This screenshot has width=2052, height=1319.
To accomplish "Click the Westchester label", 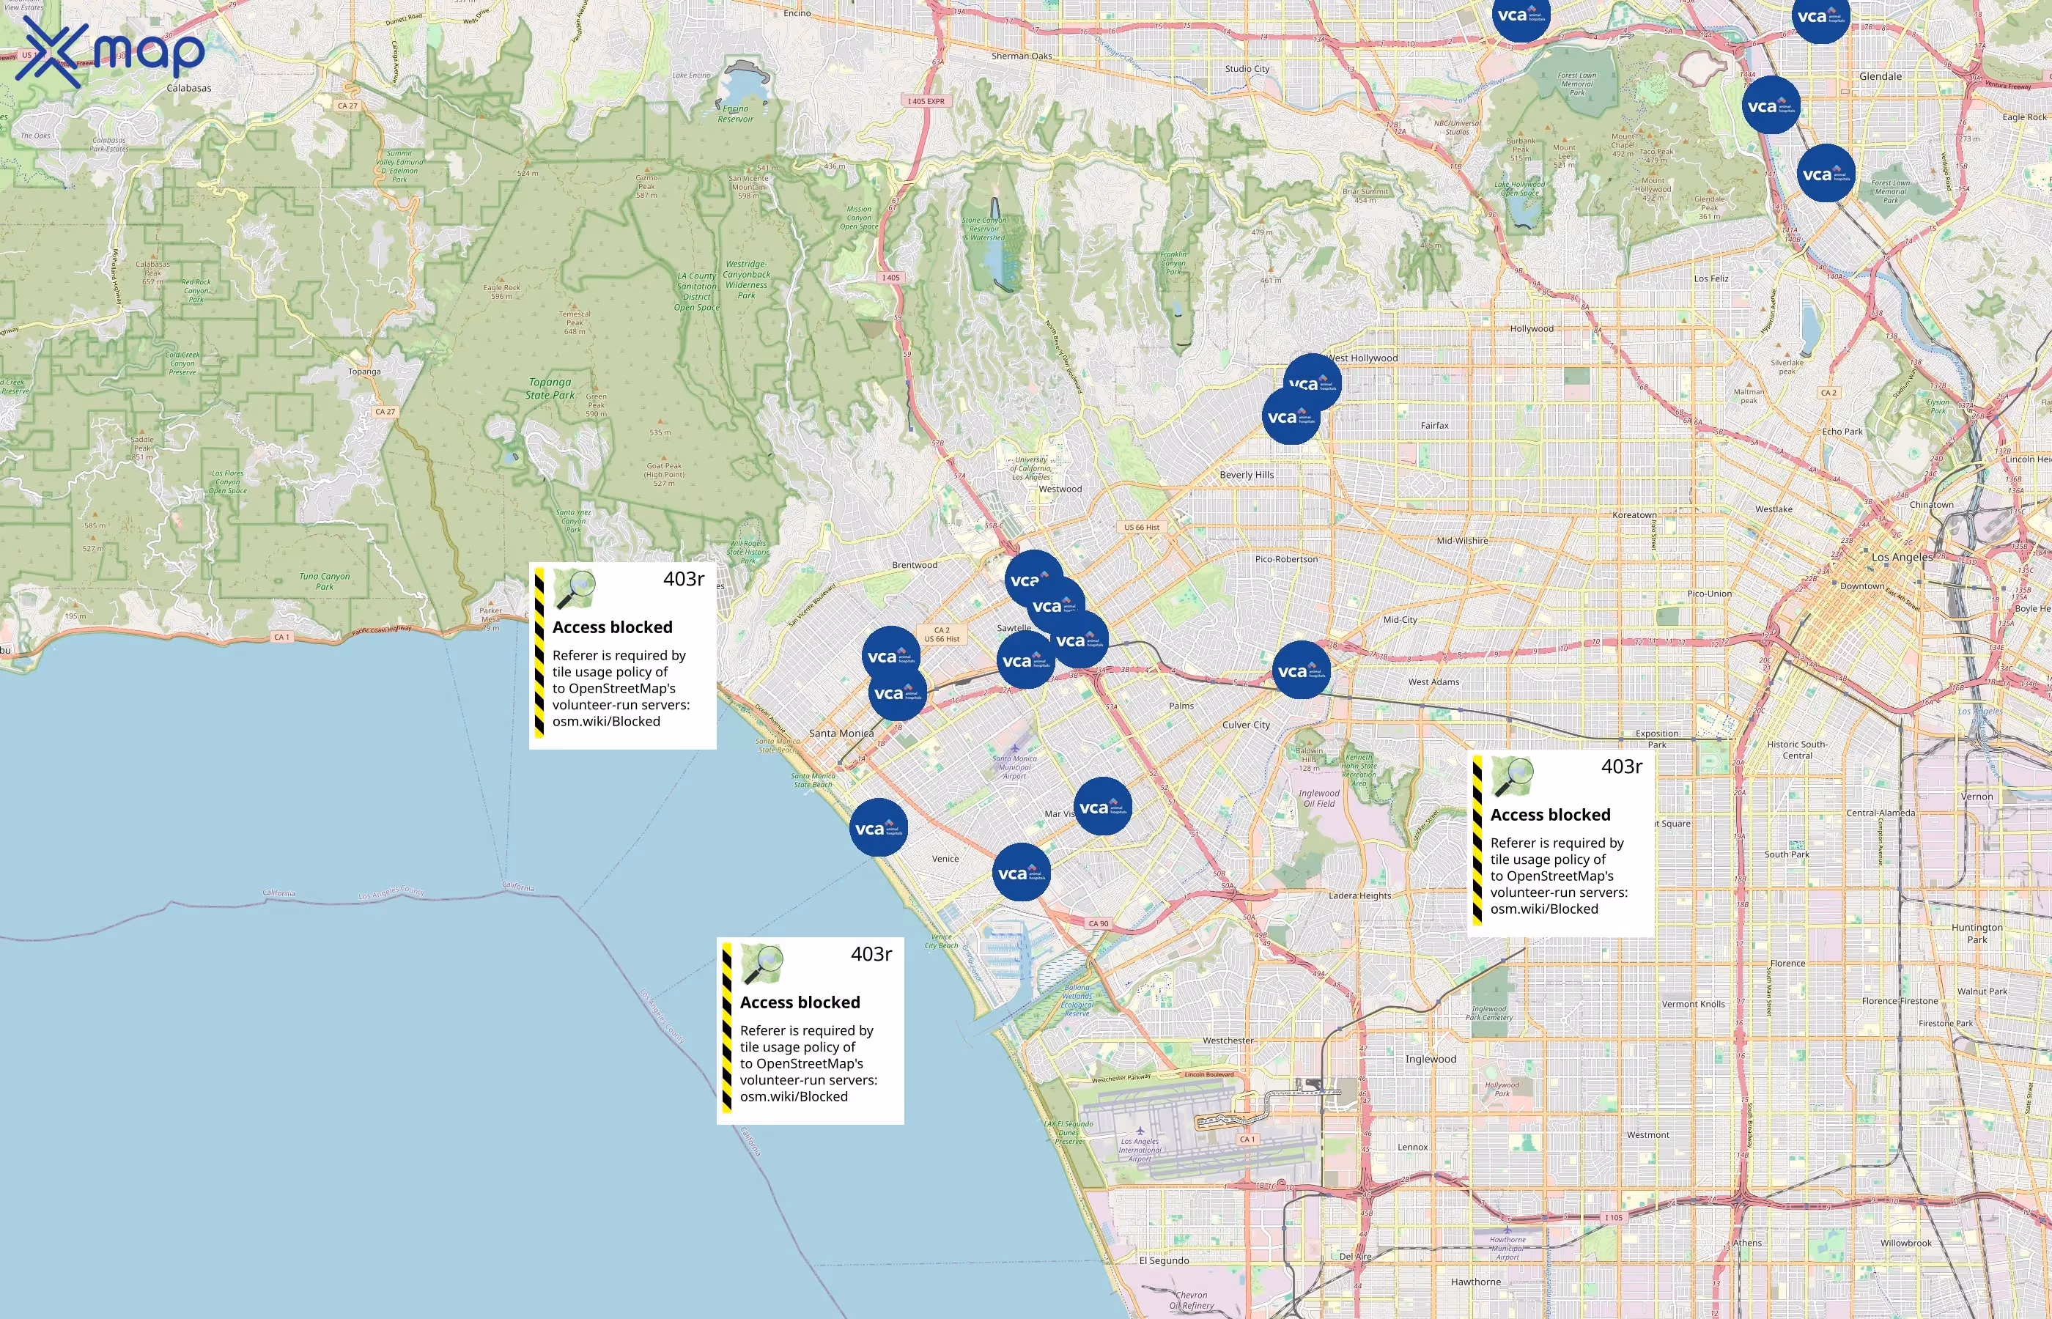I will tap(1228, 1041).
